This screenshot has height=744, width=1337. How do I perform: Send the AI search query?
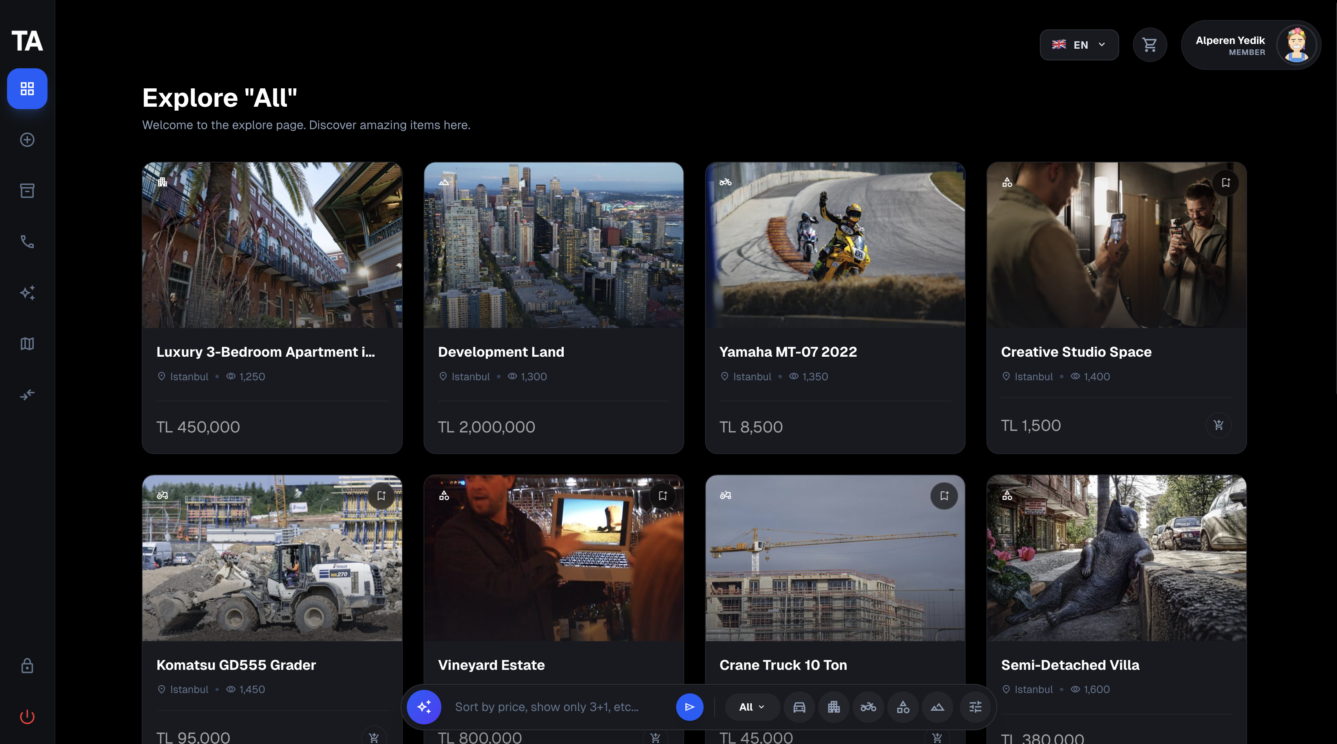point(689,707)
